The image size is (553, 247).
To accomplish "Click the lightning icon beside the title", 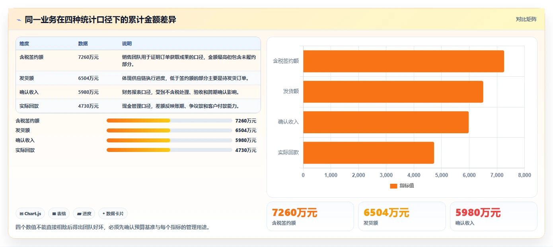I will pos(19,19).
